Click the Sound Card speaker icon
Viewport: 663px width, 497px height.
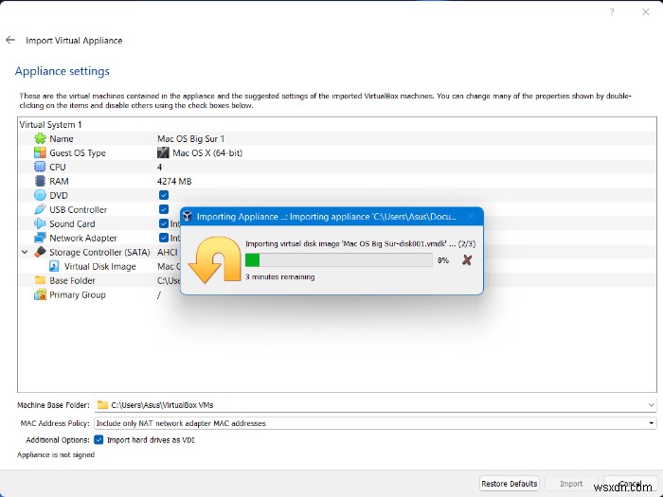[40, 223]
